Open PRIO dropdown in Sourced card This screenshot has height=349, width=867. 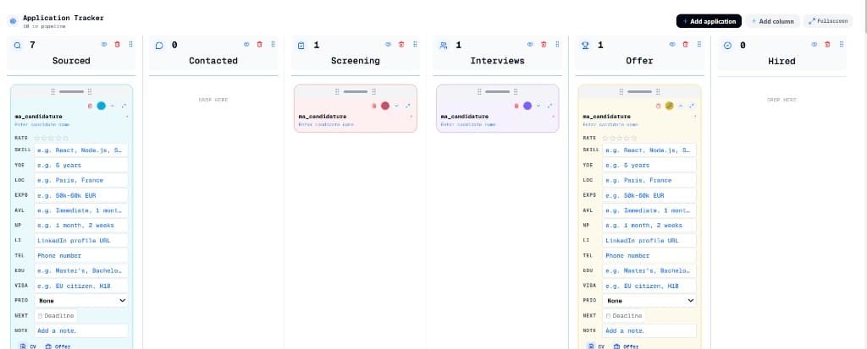click(x=81, y=301)
